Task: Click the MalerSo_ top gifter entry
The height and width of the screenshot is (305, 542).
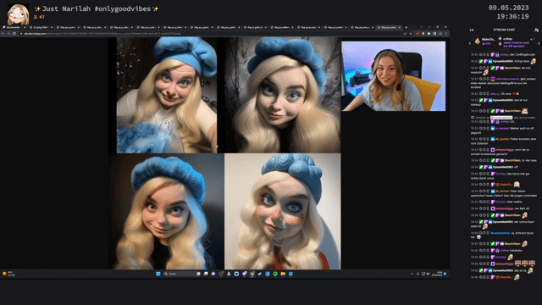Action: point(485,42)
